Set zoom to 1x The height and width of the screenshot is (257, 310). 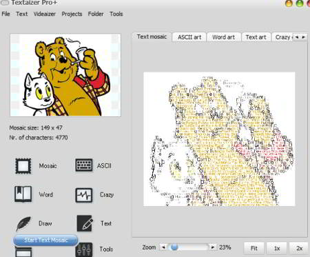click(277, 248)
